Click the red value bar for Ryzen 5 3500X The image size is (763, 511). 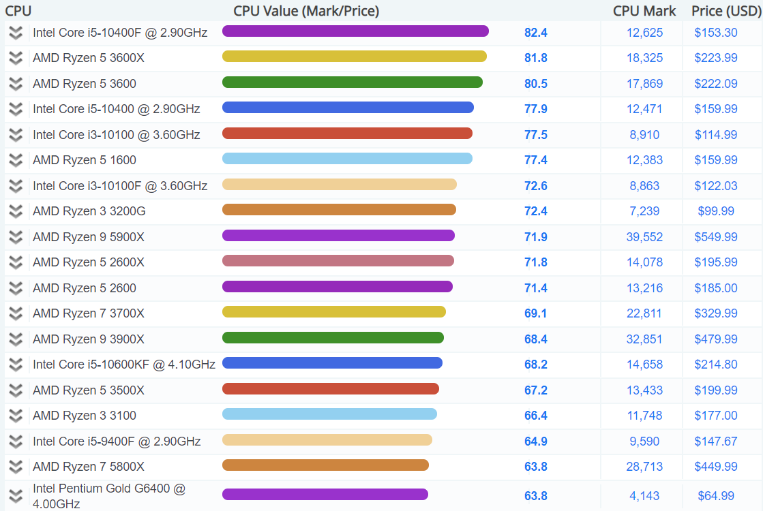point(331,388)
